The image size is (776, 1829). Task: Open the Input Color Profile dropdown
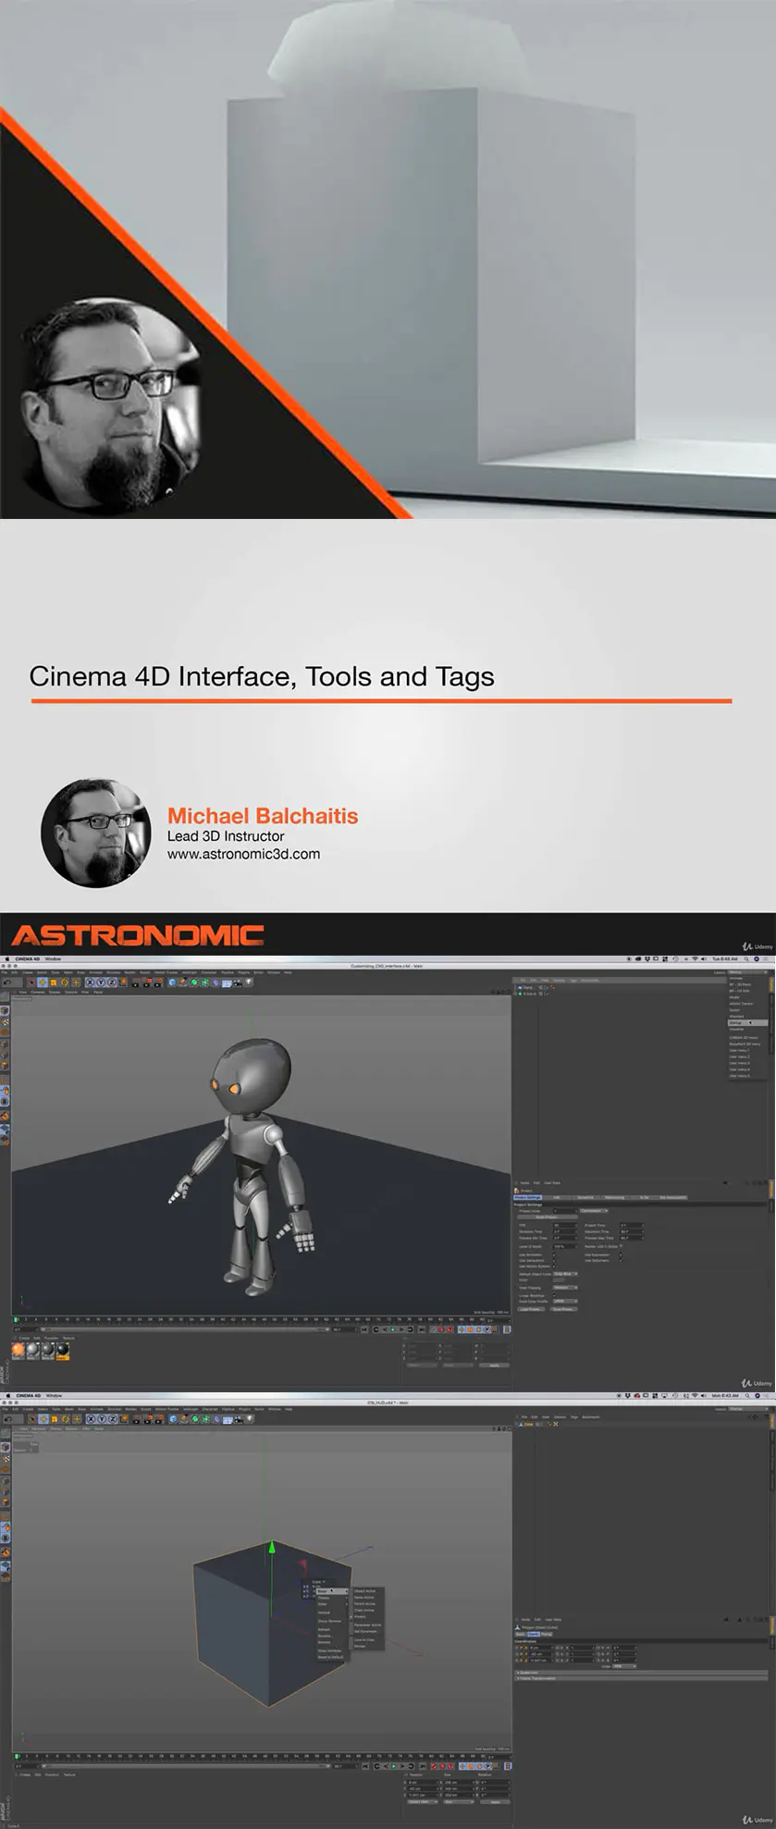click(x=565, y=1302)
